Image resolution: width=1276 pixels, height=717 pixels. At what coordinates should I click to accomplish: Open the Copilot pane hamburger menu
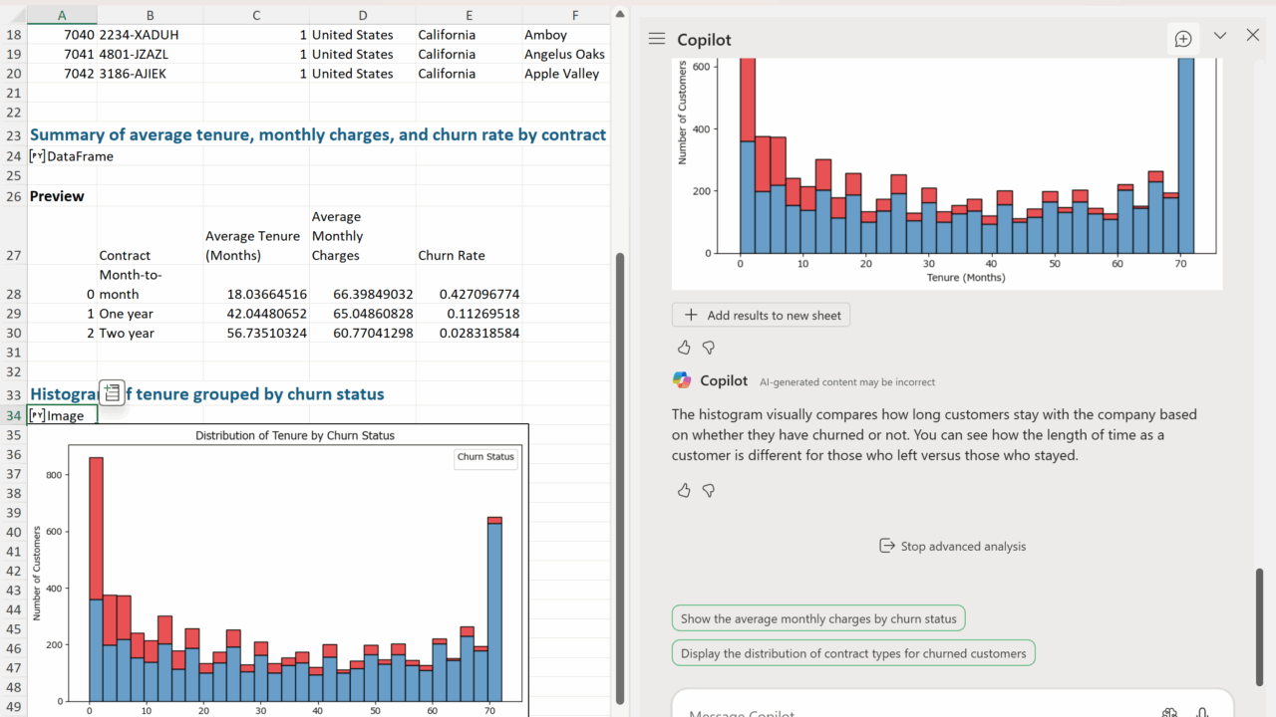pyautogui.click(x=656, y=39)
